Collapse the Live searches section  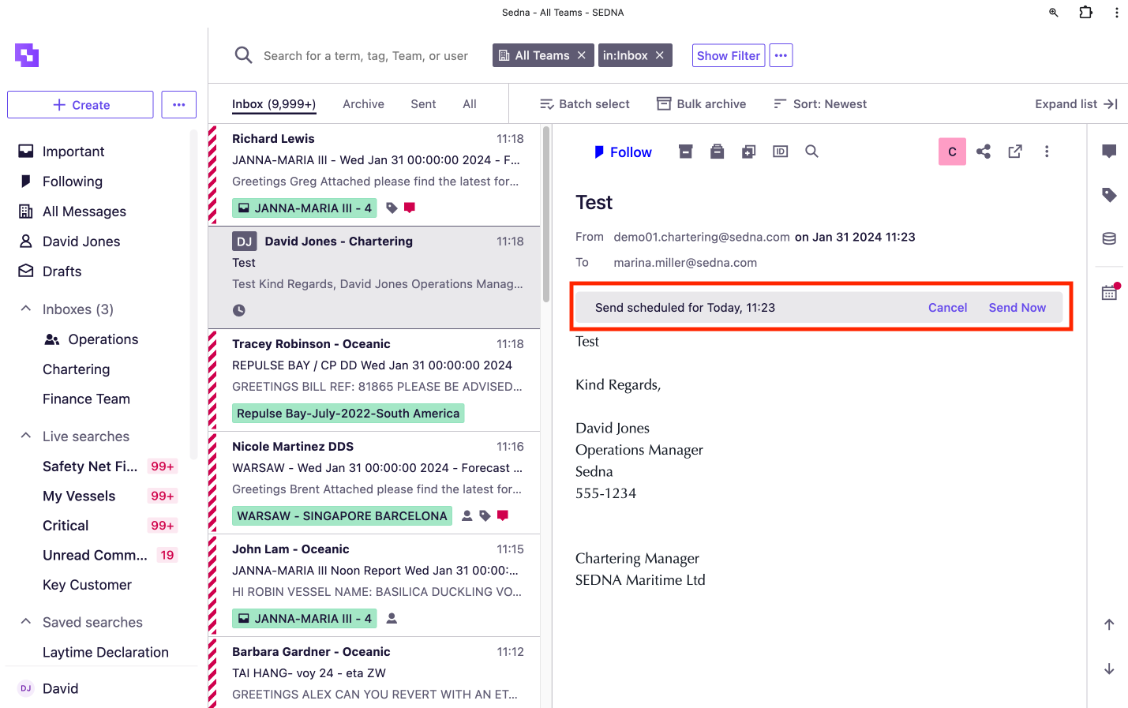pos(26,436)
